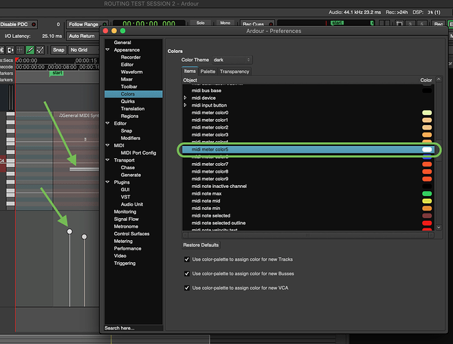Collapse the Appearance section in sidebar
453x344 pixels.
(108, 50)
